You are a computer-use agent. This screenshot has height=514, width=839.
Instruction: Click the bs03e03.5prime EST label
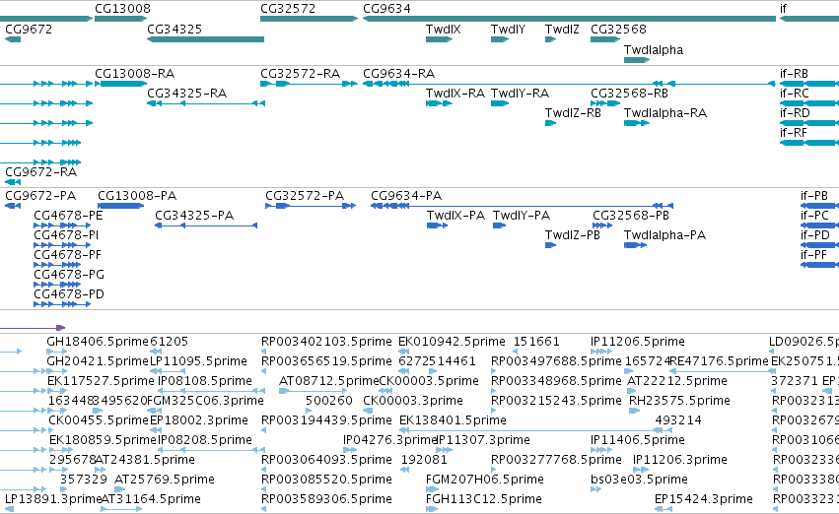(x=640, y=480)
